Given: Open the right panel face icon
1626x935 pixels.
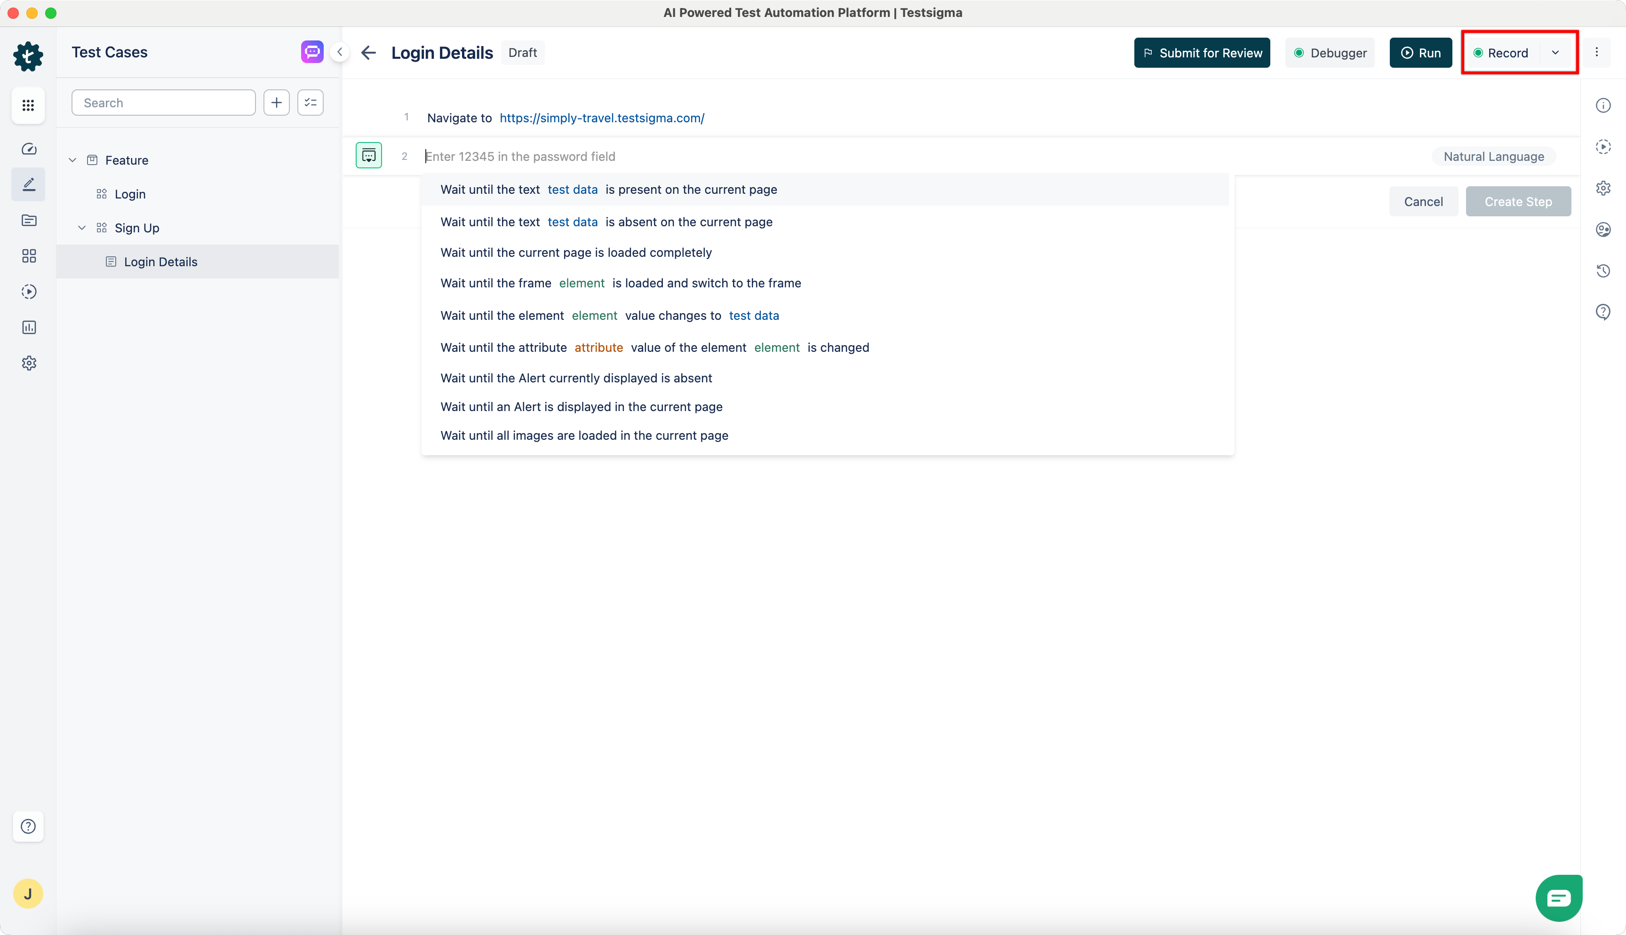Looking at the screenshot, I should click(x=1603, y=229).
